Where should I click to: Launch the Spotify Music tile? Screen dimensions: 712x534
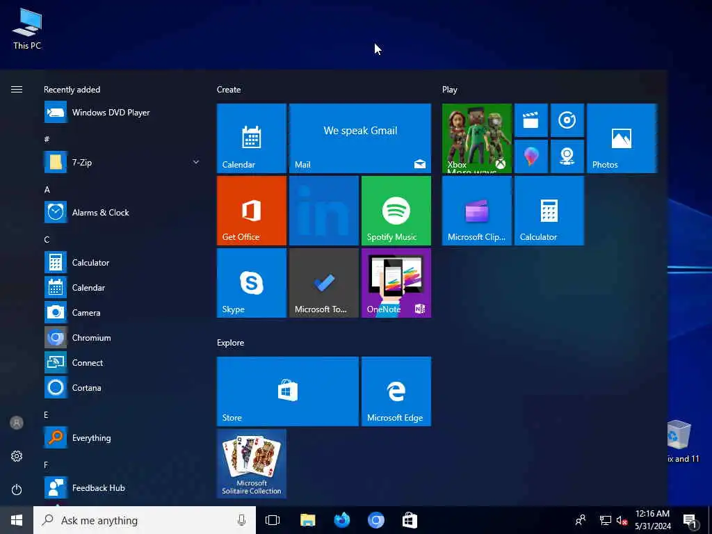click(396, 211)
